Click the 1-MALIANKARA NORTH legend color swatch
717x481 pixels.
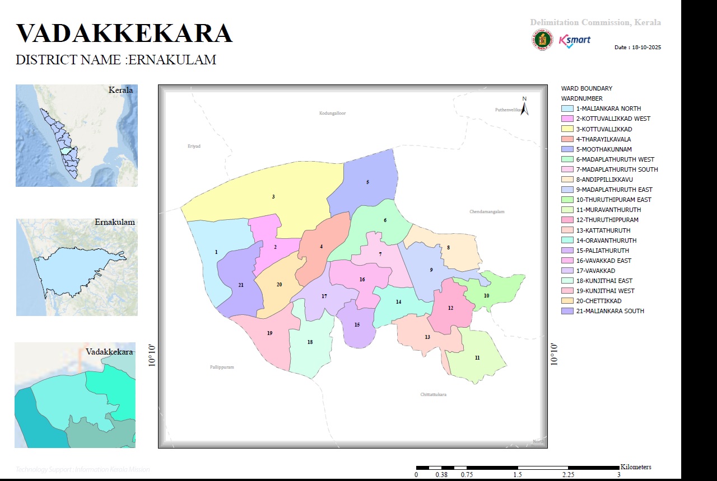tap(567, 109)
